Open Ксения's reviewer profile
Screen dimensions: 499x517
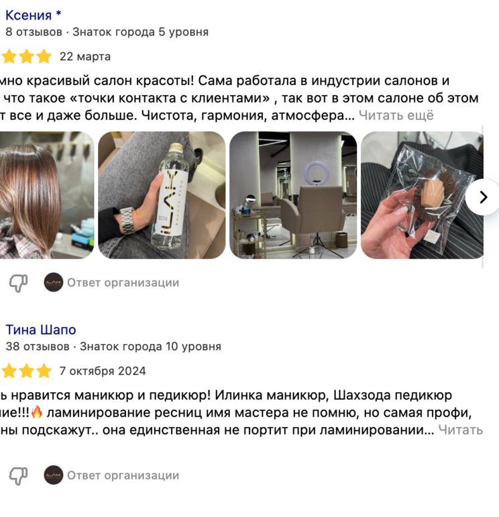(x=34, y=15)
